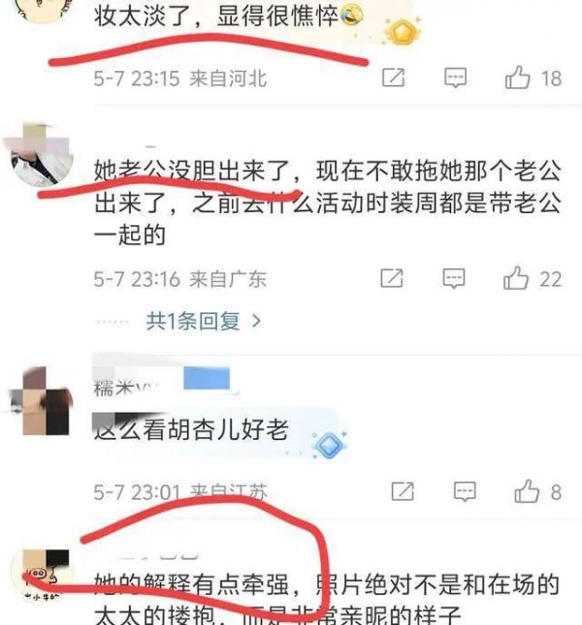Reply to the 胡杏儿好老 comment
Viewport: 582px width, 625px height.
[x=465, y=491]
